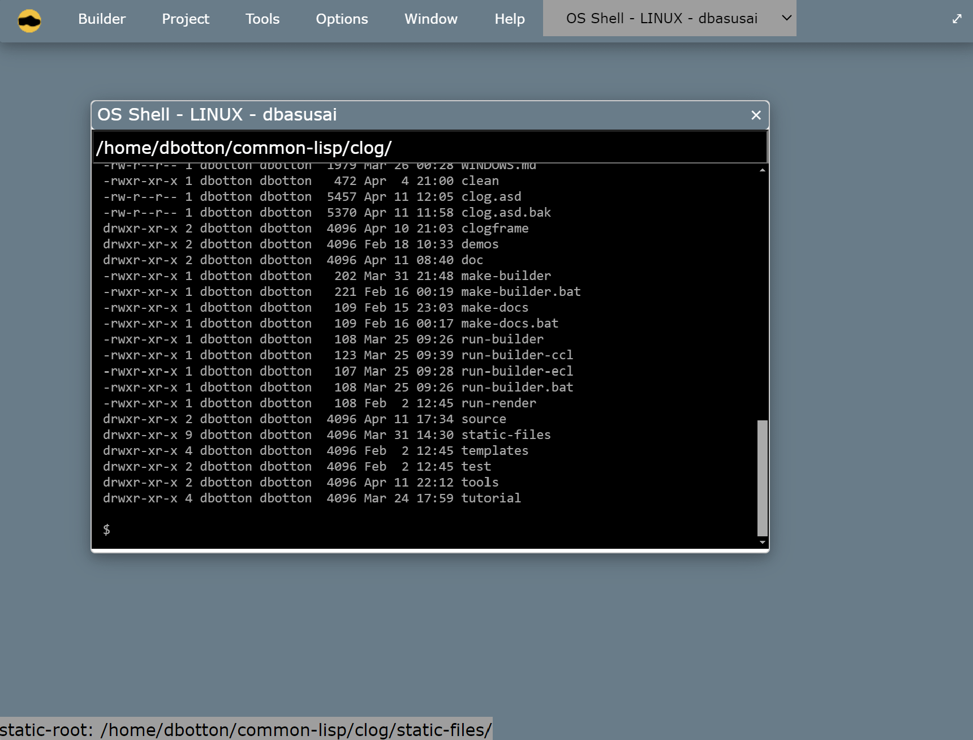Open the Tools menu
This screenshot has height=740, width=973.
coord(262,19)
